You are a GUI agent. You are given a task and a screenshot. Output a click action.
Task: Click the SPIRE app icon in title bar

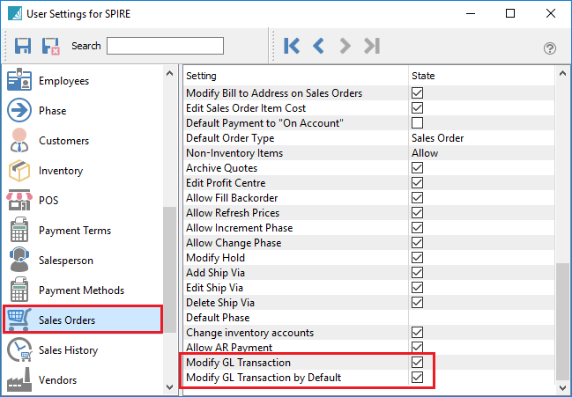click(15, 13)
